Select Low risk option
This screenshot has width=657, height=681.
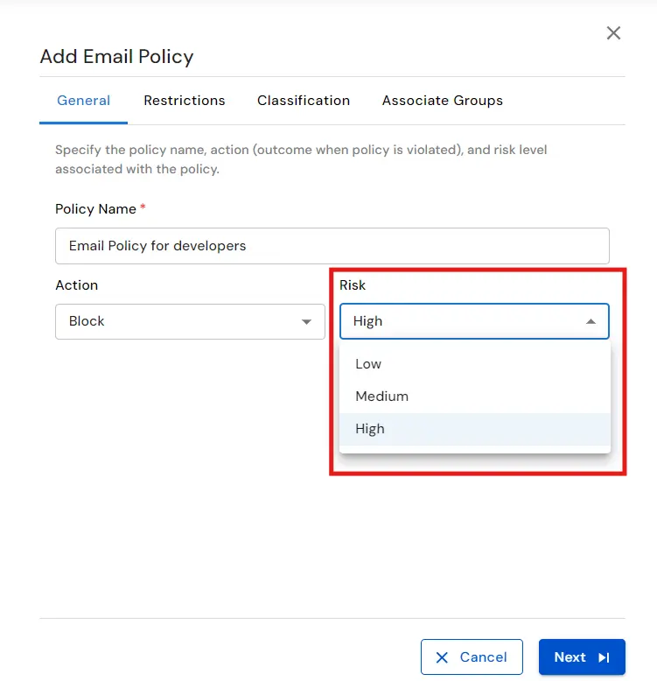475,364
